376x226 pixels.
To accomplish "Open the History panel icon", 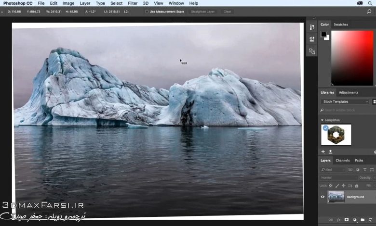I will coord(312,28).
